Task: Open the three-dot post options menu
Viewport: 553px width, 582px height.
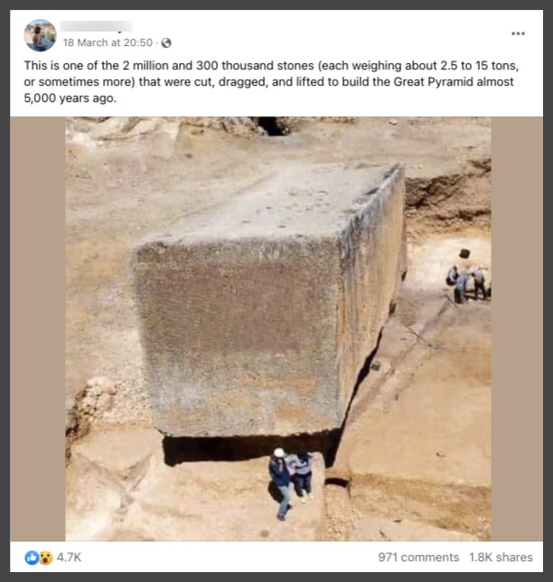Action: 518,33
